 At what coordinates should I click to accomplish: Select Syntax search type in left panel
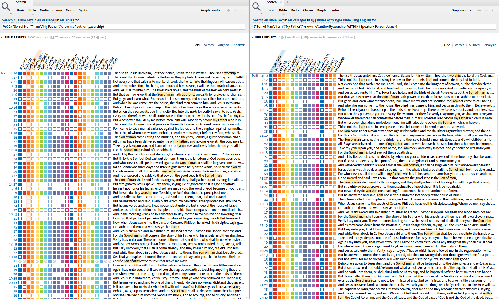84,10
